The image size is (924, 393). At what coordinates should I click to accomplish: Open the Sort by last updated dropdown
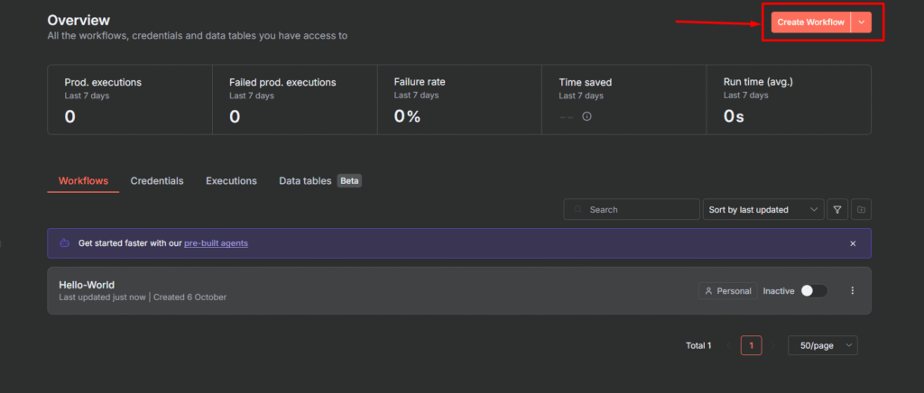(762, 210)
